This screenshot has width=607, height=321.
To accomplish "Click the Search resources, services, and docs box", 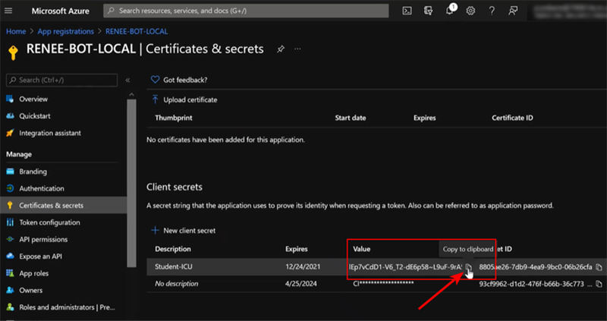I will coord(246,11).
